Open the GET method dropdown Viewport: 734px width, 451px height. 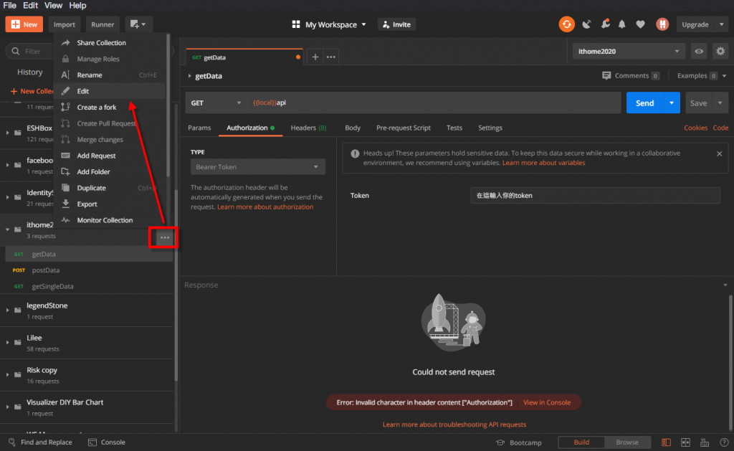pos(216,103)
